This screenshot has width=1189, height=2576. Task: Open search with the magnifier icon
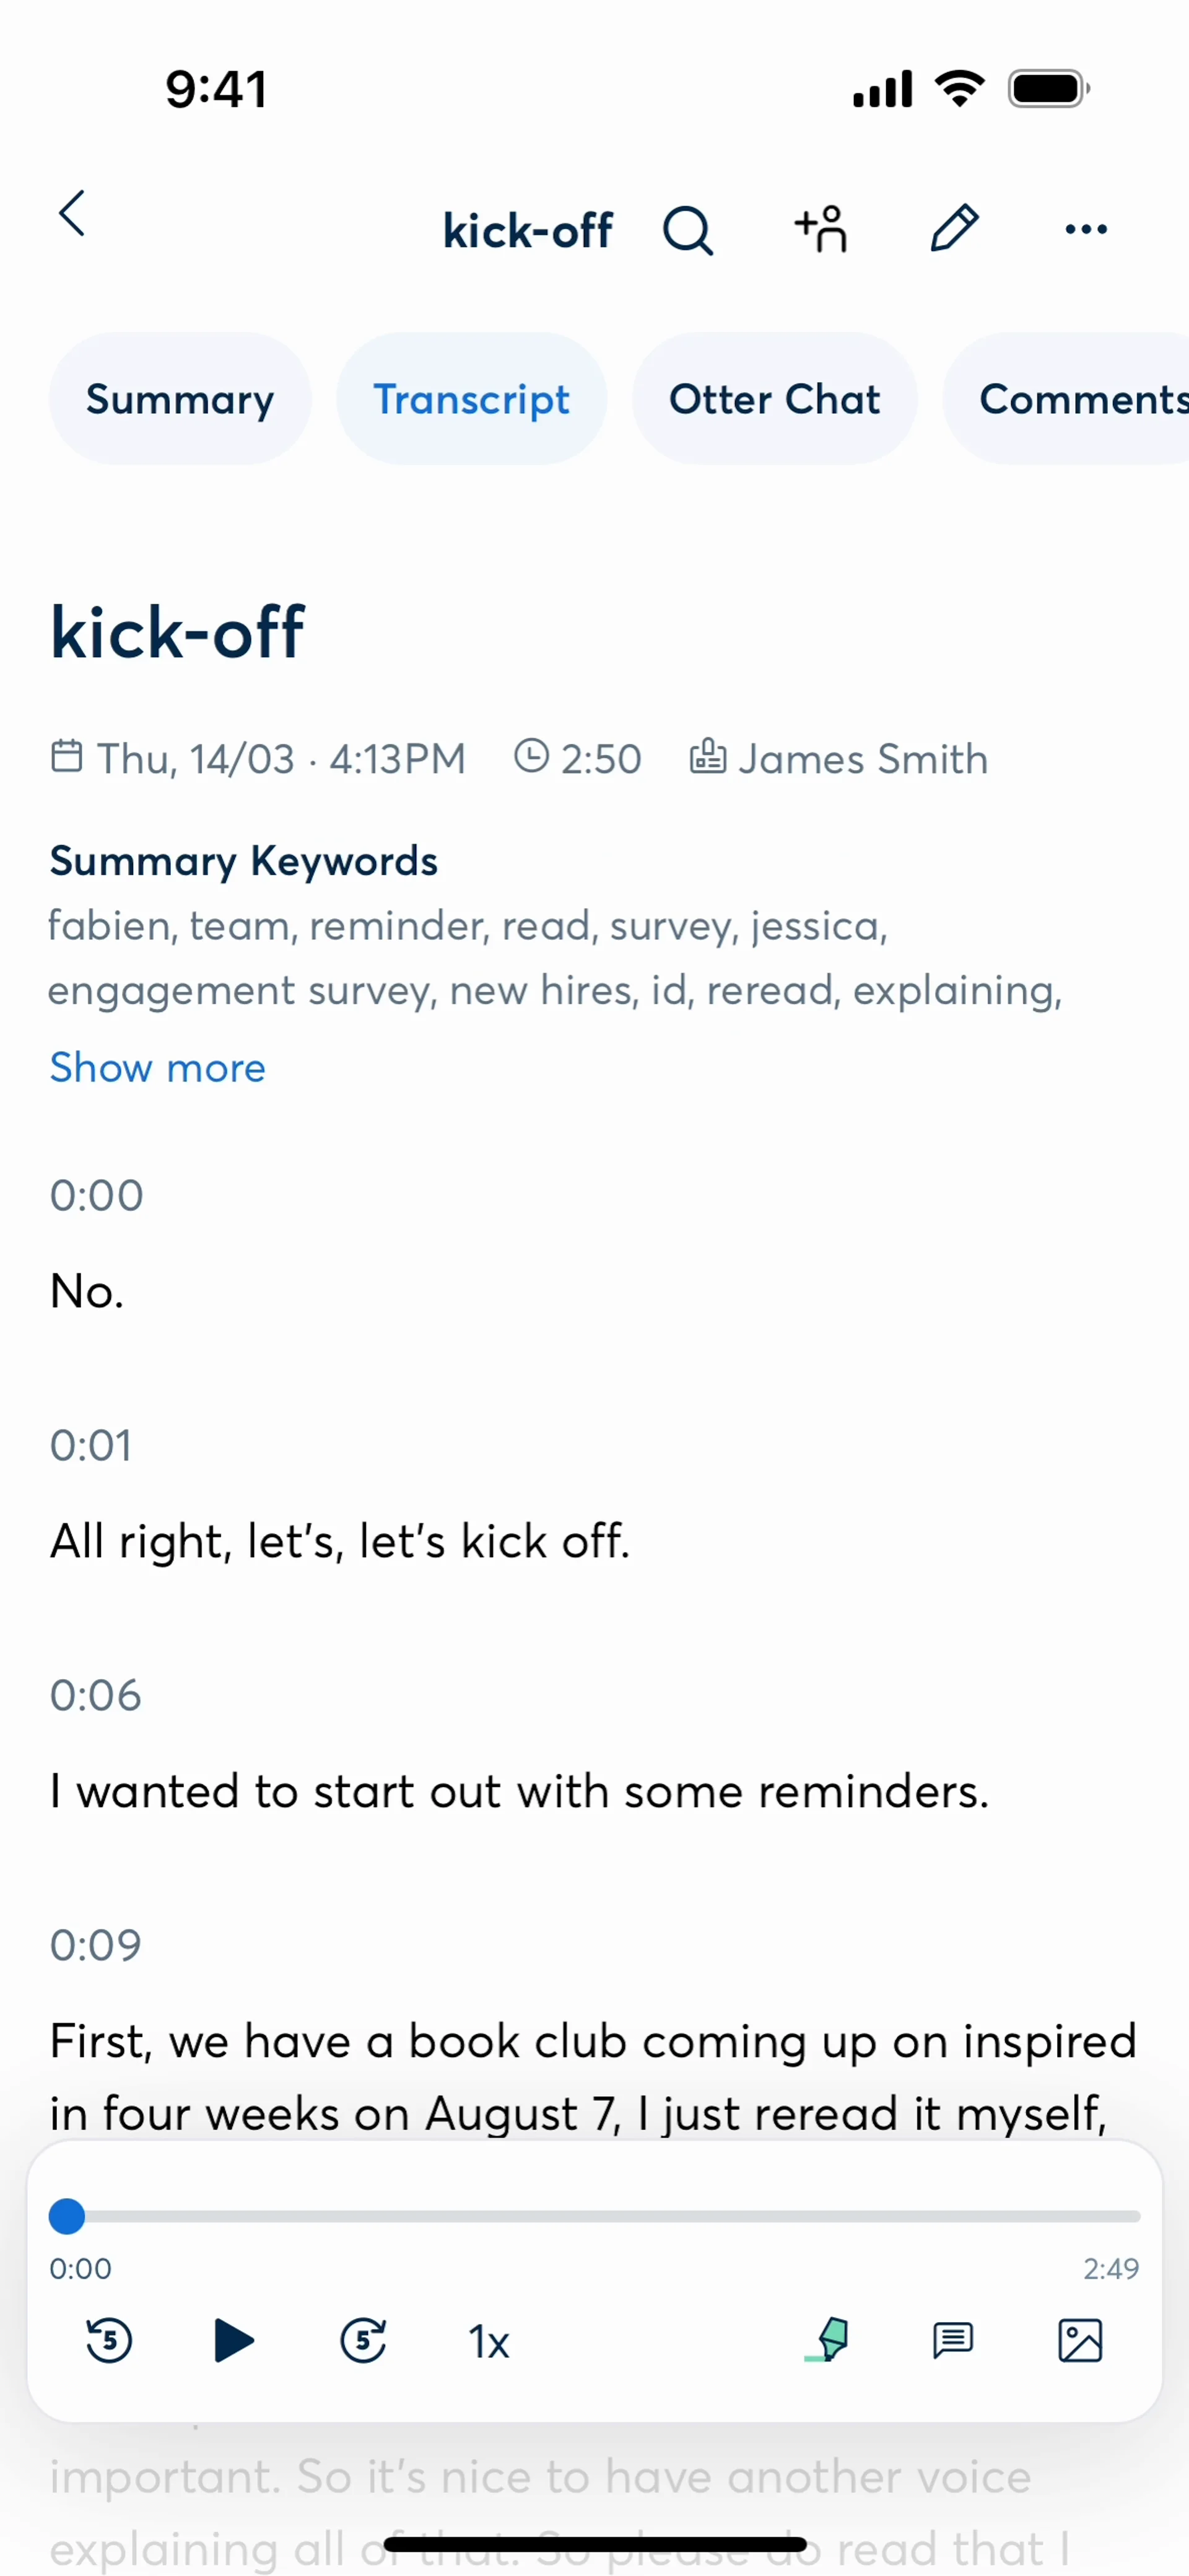(687, 231)
